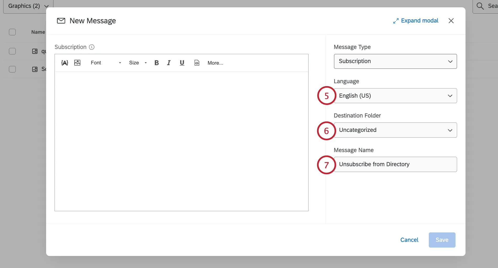Apply underline formatting
498x268 pixels.
pyautogui.click(x=182, y=63)
